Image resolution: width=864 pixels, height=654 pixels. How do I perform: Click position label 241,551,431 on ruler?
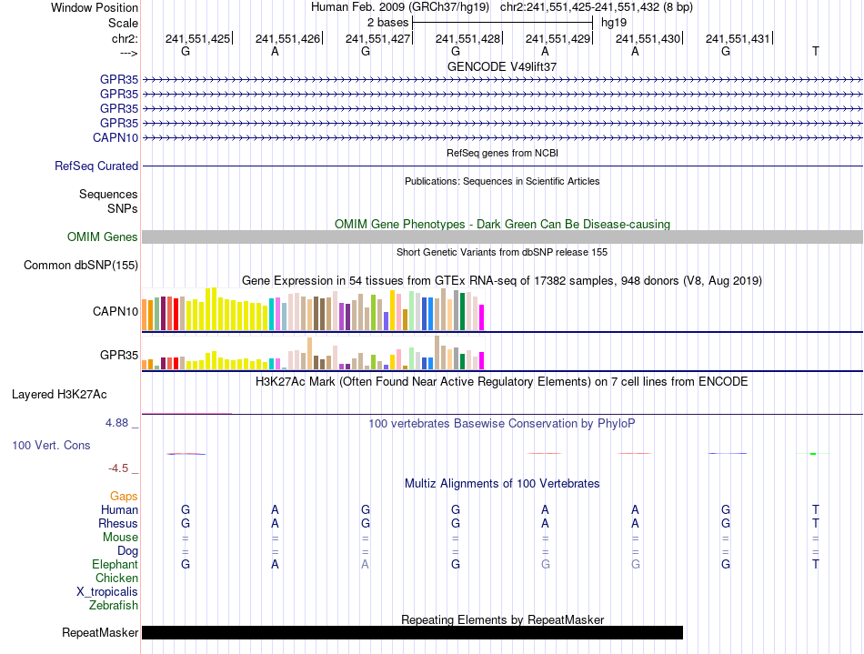pos(738,38)
